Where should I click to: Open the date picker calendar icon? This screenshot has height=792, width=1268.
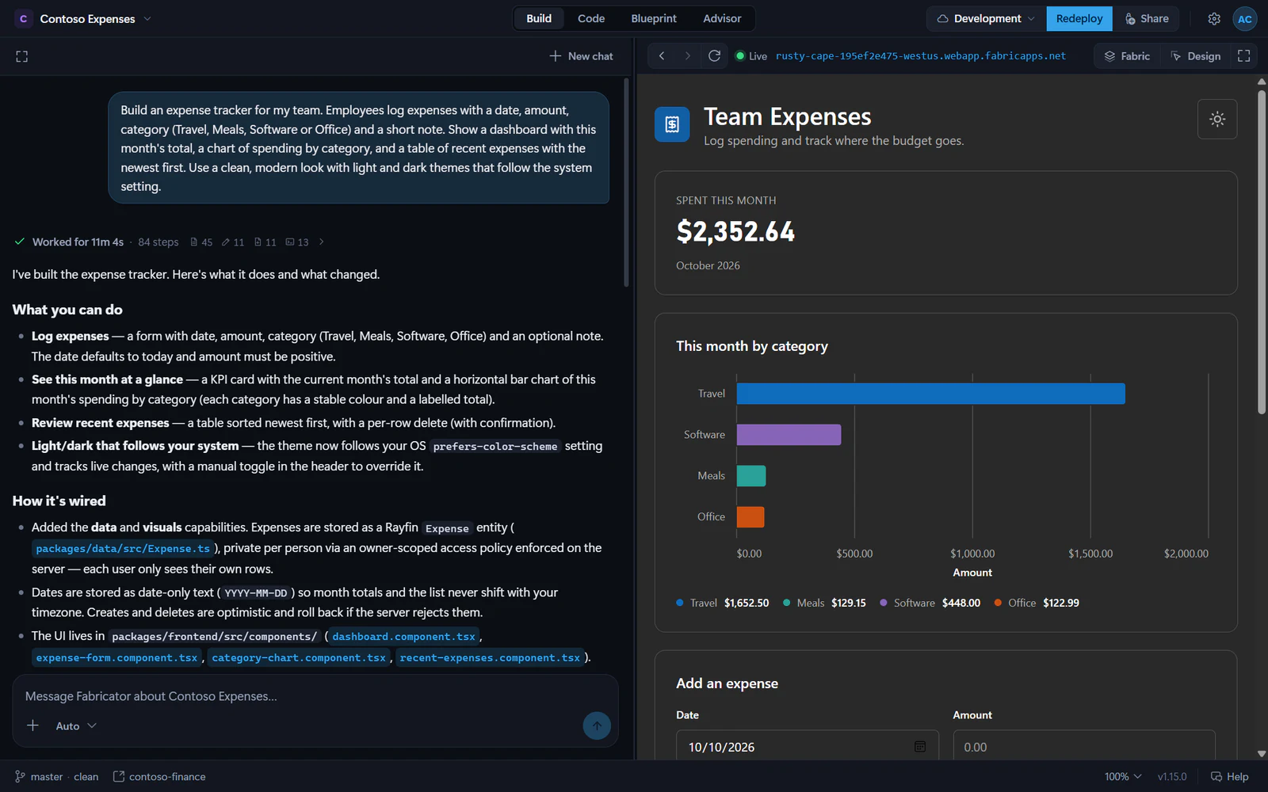coord(920,747)
